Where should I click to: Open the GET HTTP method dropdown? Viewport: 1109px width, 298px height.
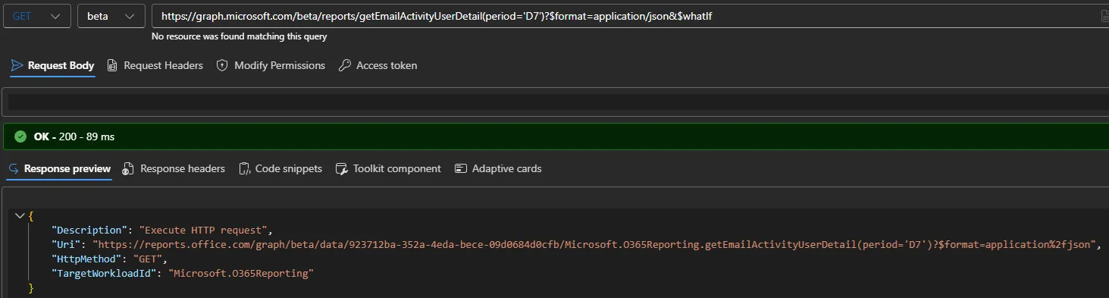(37, 16)
